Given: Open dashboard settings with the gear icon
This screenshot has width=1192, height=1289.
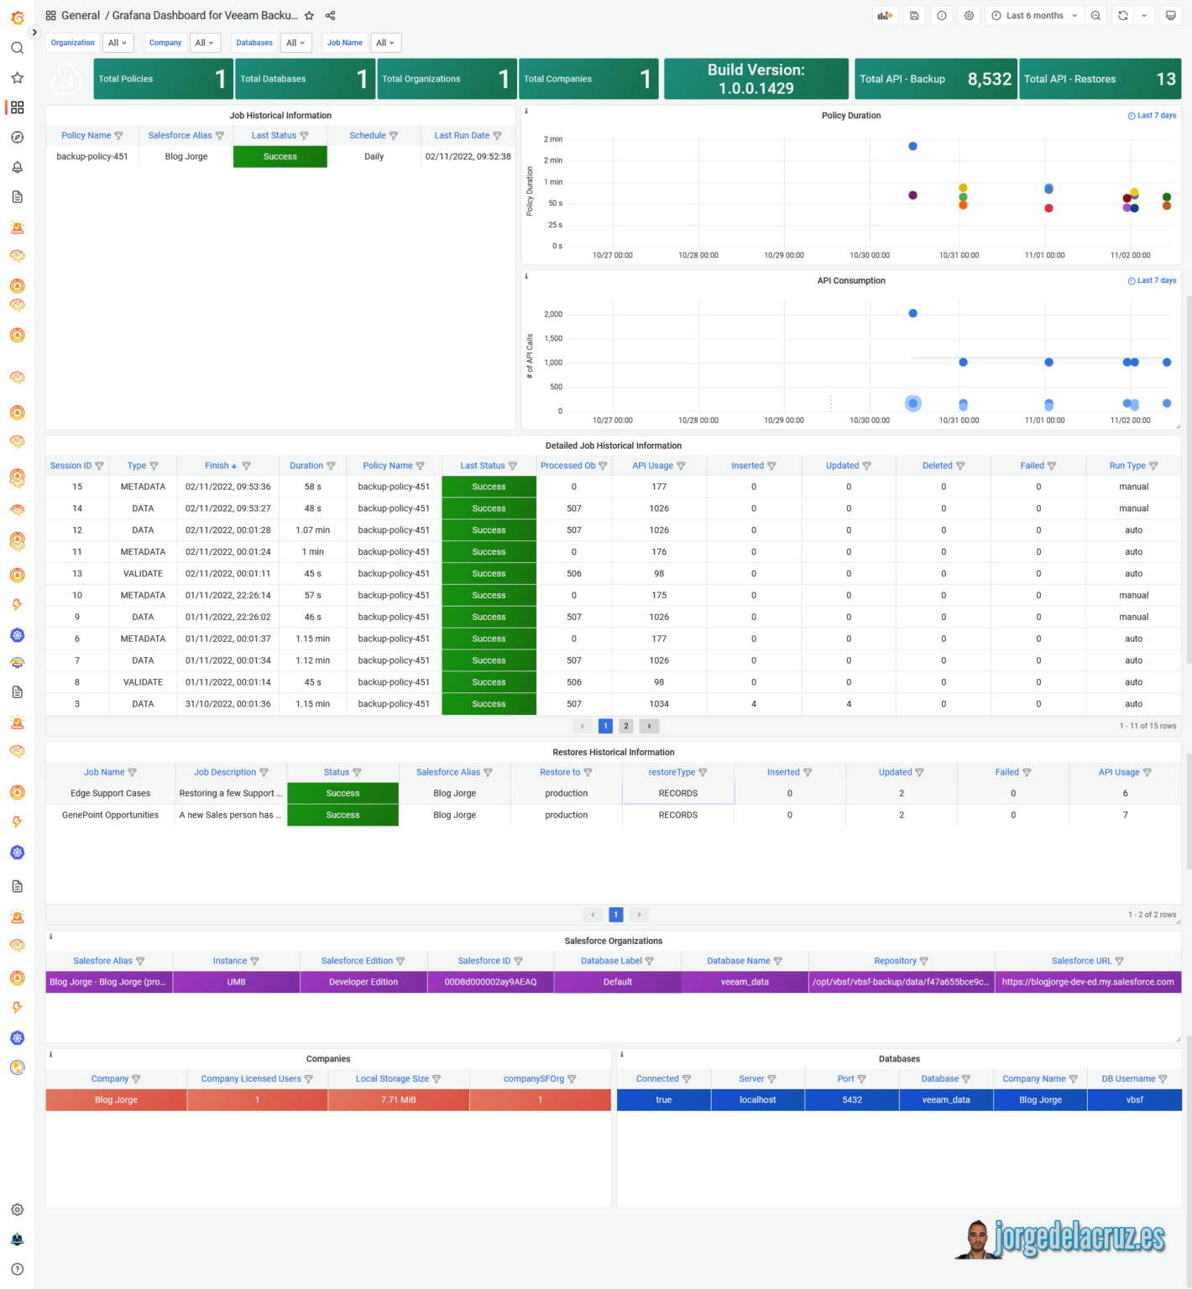Looking at the screenshot, I should tap(969, 15).
